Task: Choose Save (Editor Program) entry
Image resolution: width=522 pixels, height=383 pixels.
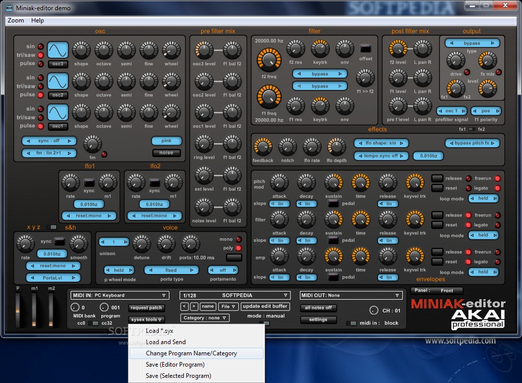Action: click(x=197, y=365)
